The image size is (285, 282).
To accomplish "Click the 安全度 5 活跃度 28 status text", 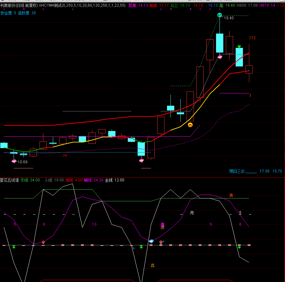I will [x=18, y=13].
